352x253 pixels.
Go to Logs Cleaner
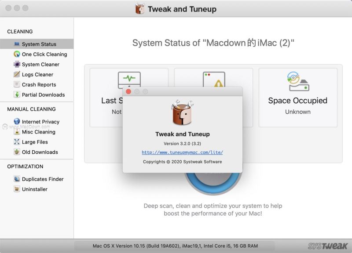[x=37, y=74]
